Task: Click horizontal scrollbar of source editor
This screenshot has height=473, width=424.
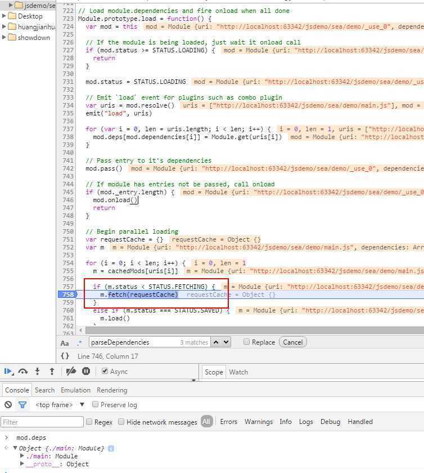Action: (255, 330)
